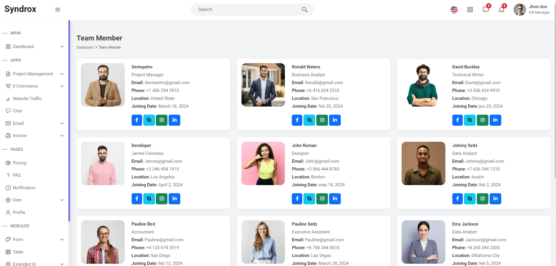
Task: Open Ronald Waters' Facebook link
Action: (297, 120)
